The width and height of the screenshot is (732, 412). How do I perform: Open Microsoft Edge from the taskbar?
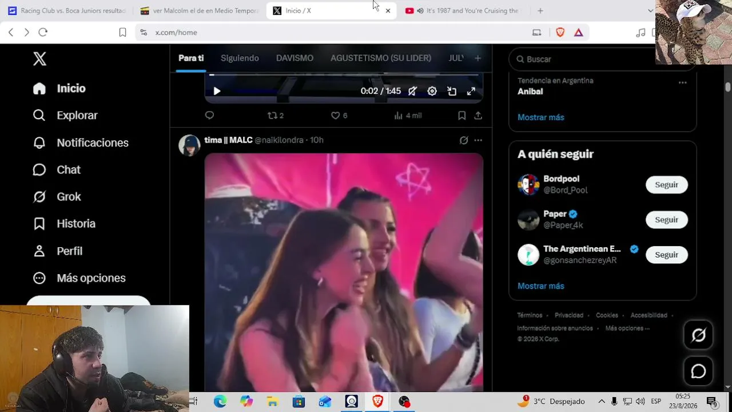point(220,402)
